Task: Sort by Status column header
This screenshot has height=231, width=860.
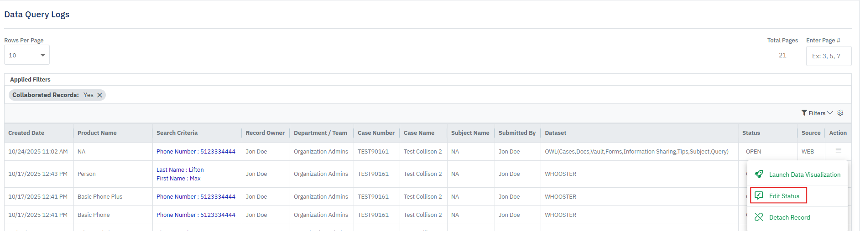Action: click(751, 133)
